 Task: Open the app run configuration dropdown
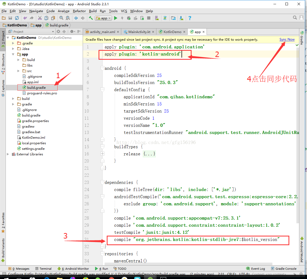click(104, 18)
